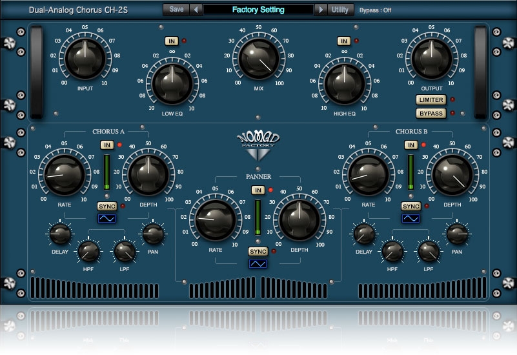This screenshot has height=355, width=517.
Task: Click the Panner waveform shape icon
Action: (x=258, y=264)
